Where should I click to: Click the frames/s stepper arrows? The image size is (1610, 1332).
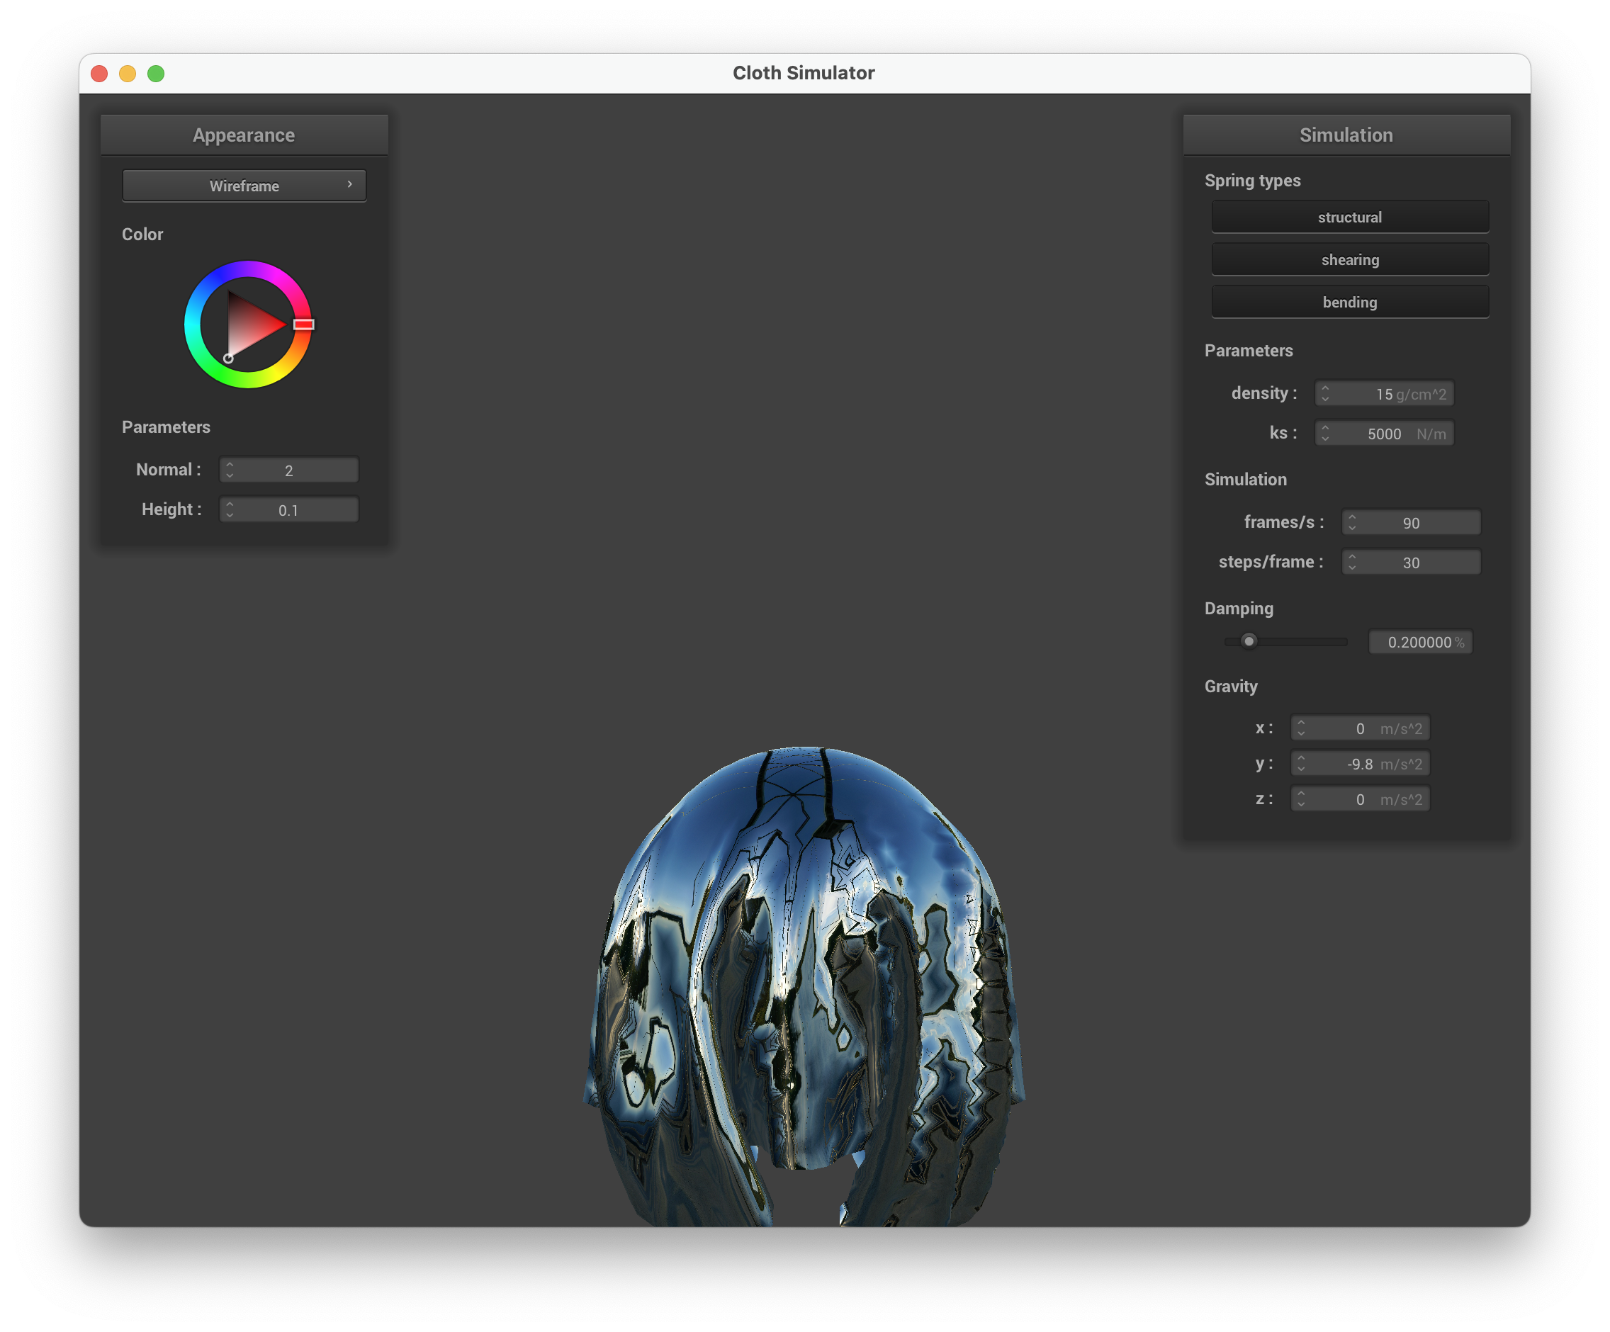point(1351,522)
